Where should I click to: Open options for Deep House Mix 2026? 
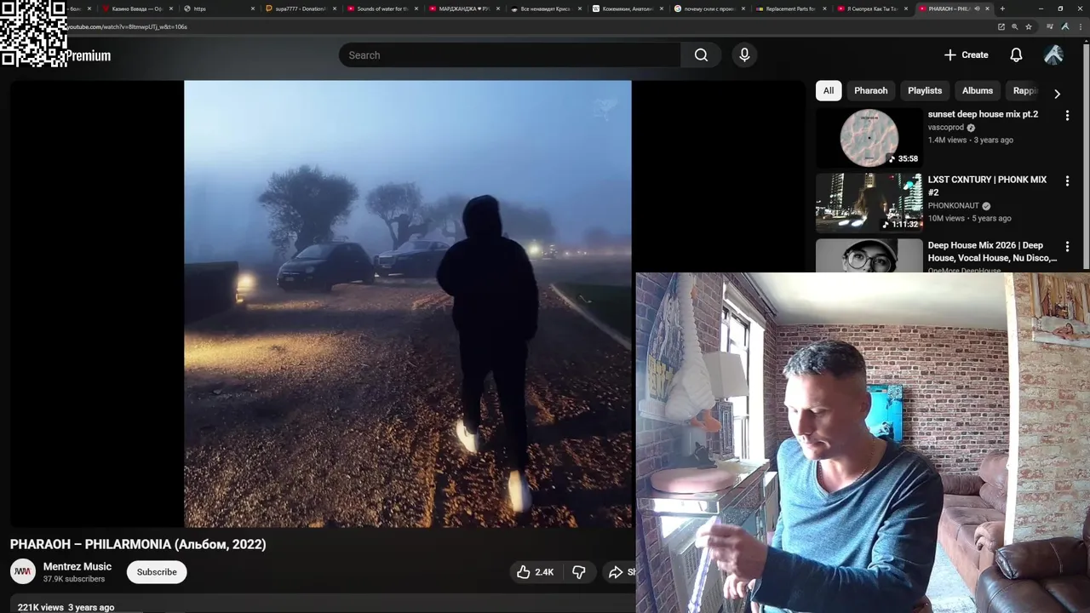(x=1067, y=247)
